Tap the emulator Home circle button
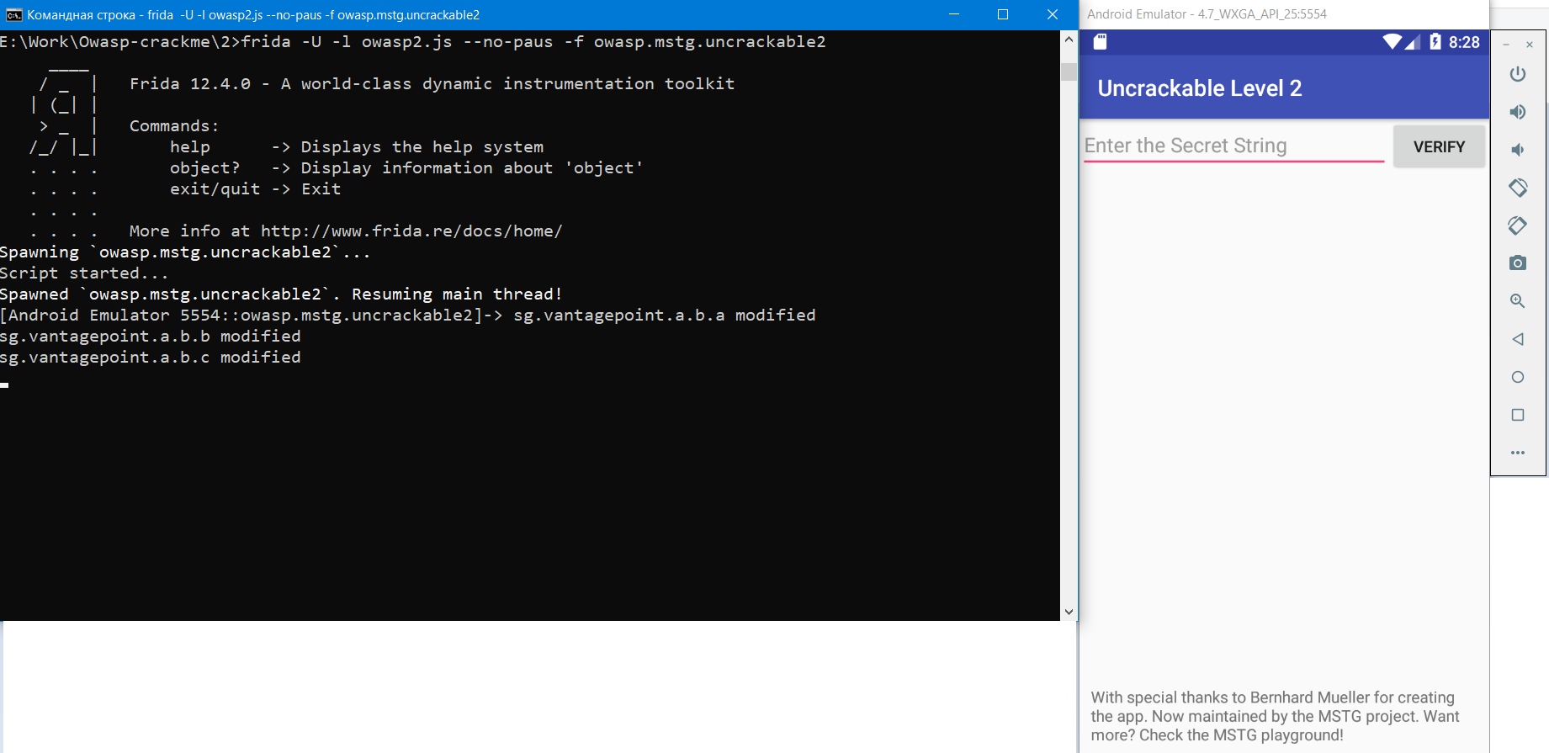The image size is (1549, 753). point(1518,377)
